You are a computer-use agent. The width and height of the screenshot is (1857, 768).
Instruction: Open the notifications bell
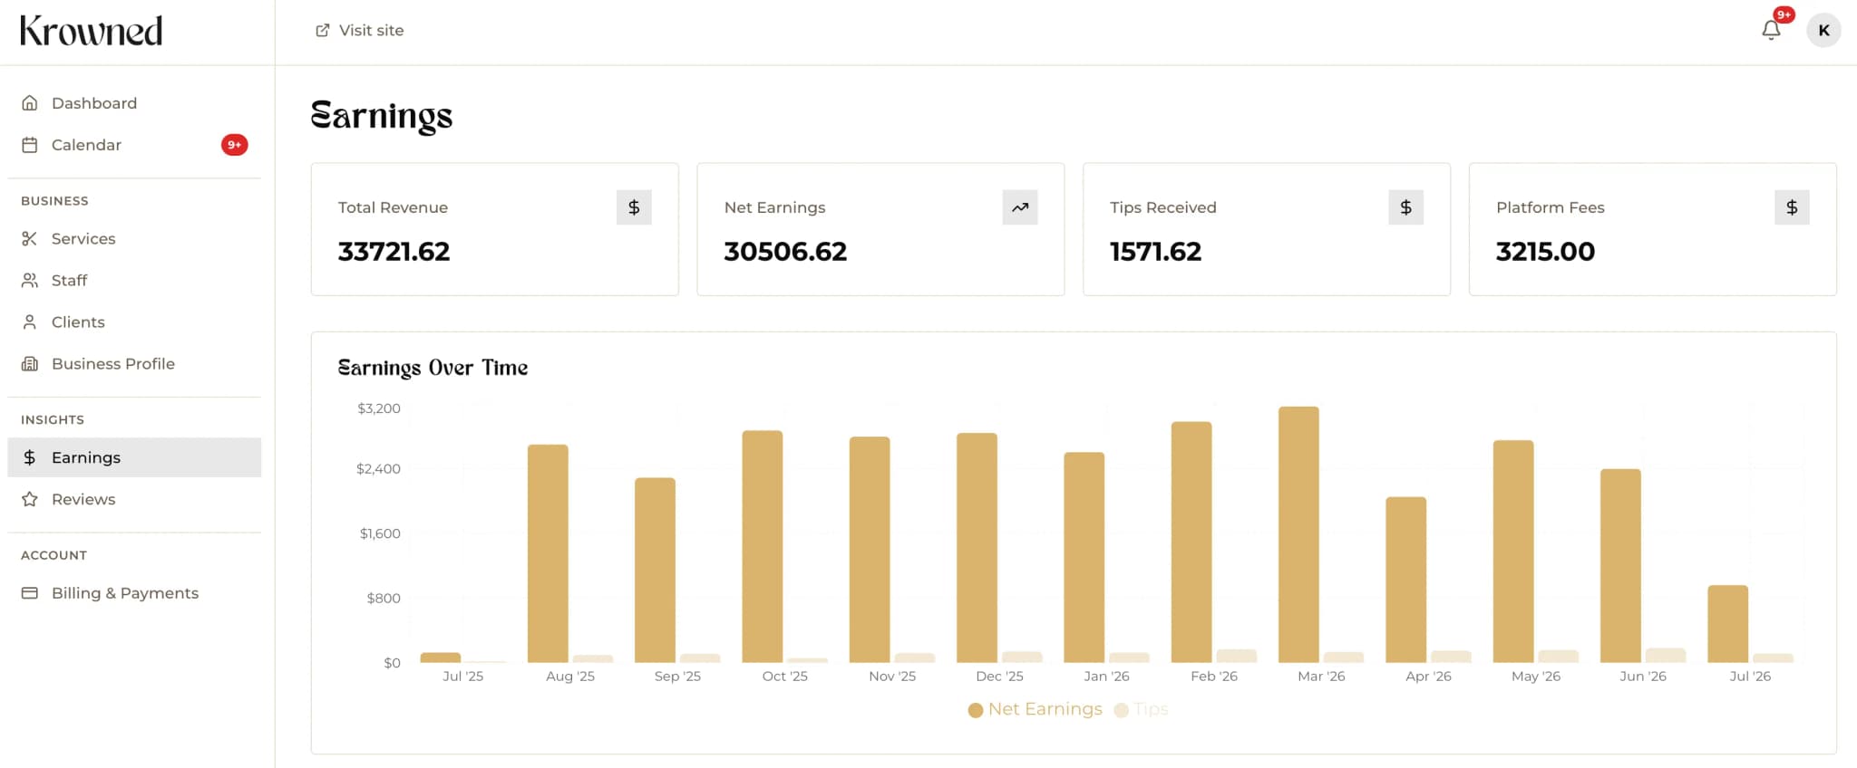coord(1771,30)
